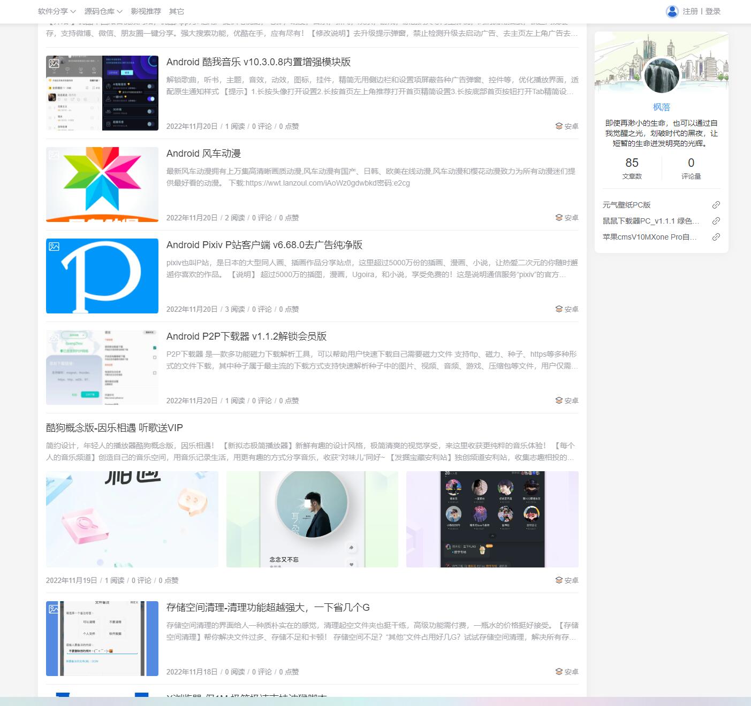
Task: Open the 风车动漫 star logo thumbnail
Action: [102, 185]
